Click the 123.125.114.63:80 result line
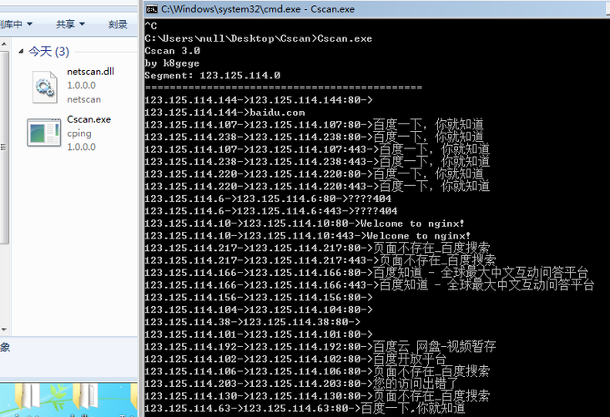Image resolution: width=610 pixels, height=417 pixels. (305, 408)
